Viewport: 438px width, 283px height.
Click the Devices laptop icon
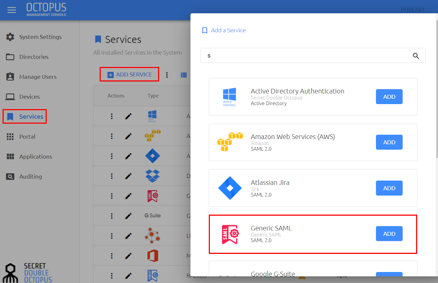point(10,97)
